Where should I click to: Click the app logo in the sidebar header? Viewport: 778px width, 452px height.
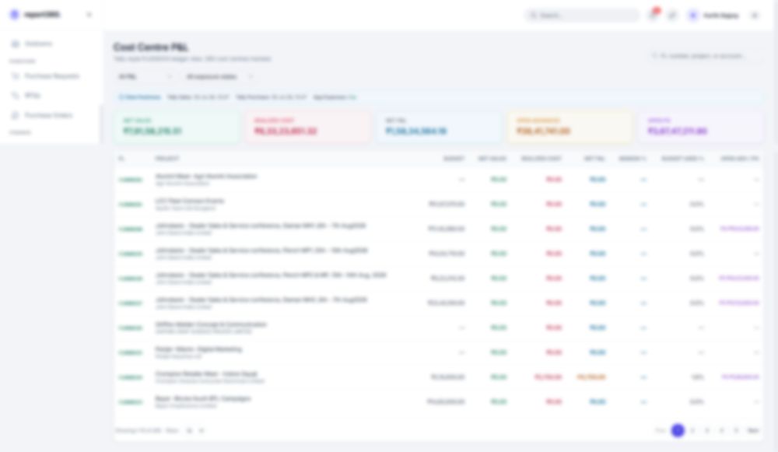14,15
